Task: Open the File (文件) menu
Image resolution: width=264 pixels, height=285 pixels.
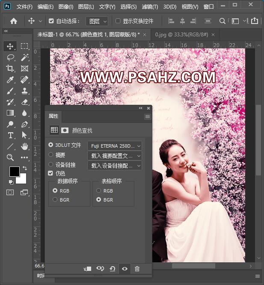Action: point(24,7)
